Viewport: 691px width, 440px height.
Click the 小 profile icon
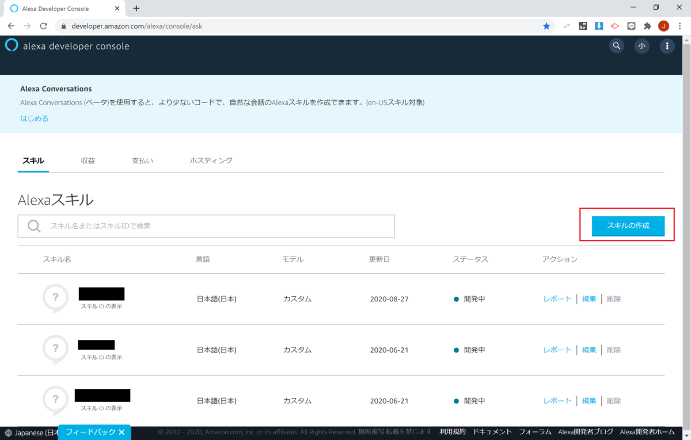pyautogui.click(x=641, y=45)
